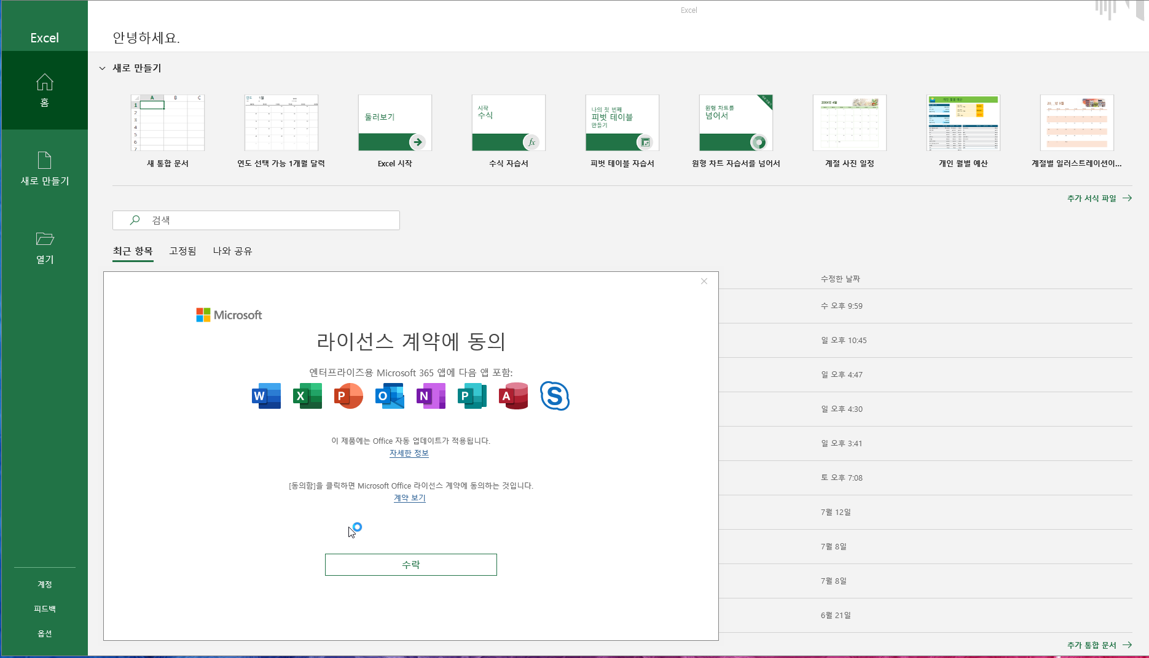Image resolution: width=1149 pixels, height=658 pixels.
Task: Click the 검색 input field
Action: 256,220
